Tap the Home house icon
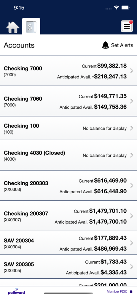This screenshot has width=137, height=297. tap(13, 27)
